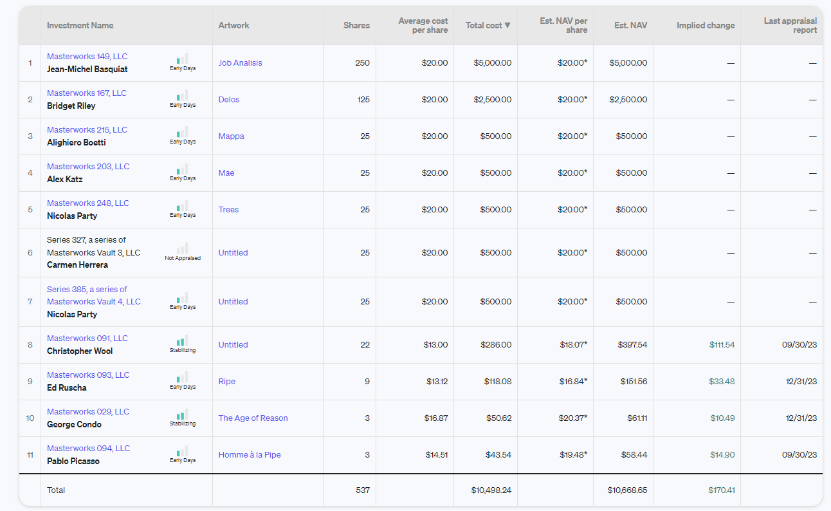Screen dimensions: 831x511
Task: Click the $33.48 implied change value
Action: [722, 381]
